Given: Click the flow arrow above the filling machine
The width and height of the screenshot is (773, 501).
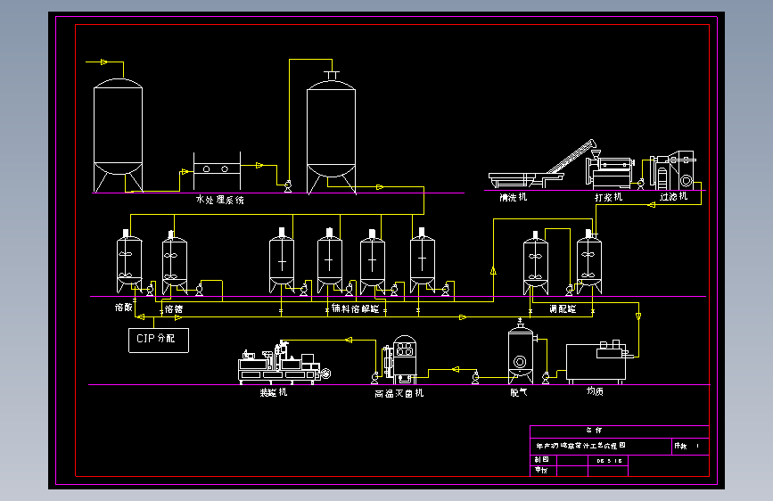Looking at the screenshot, I should 349,340.
